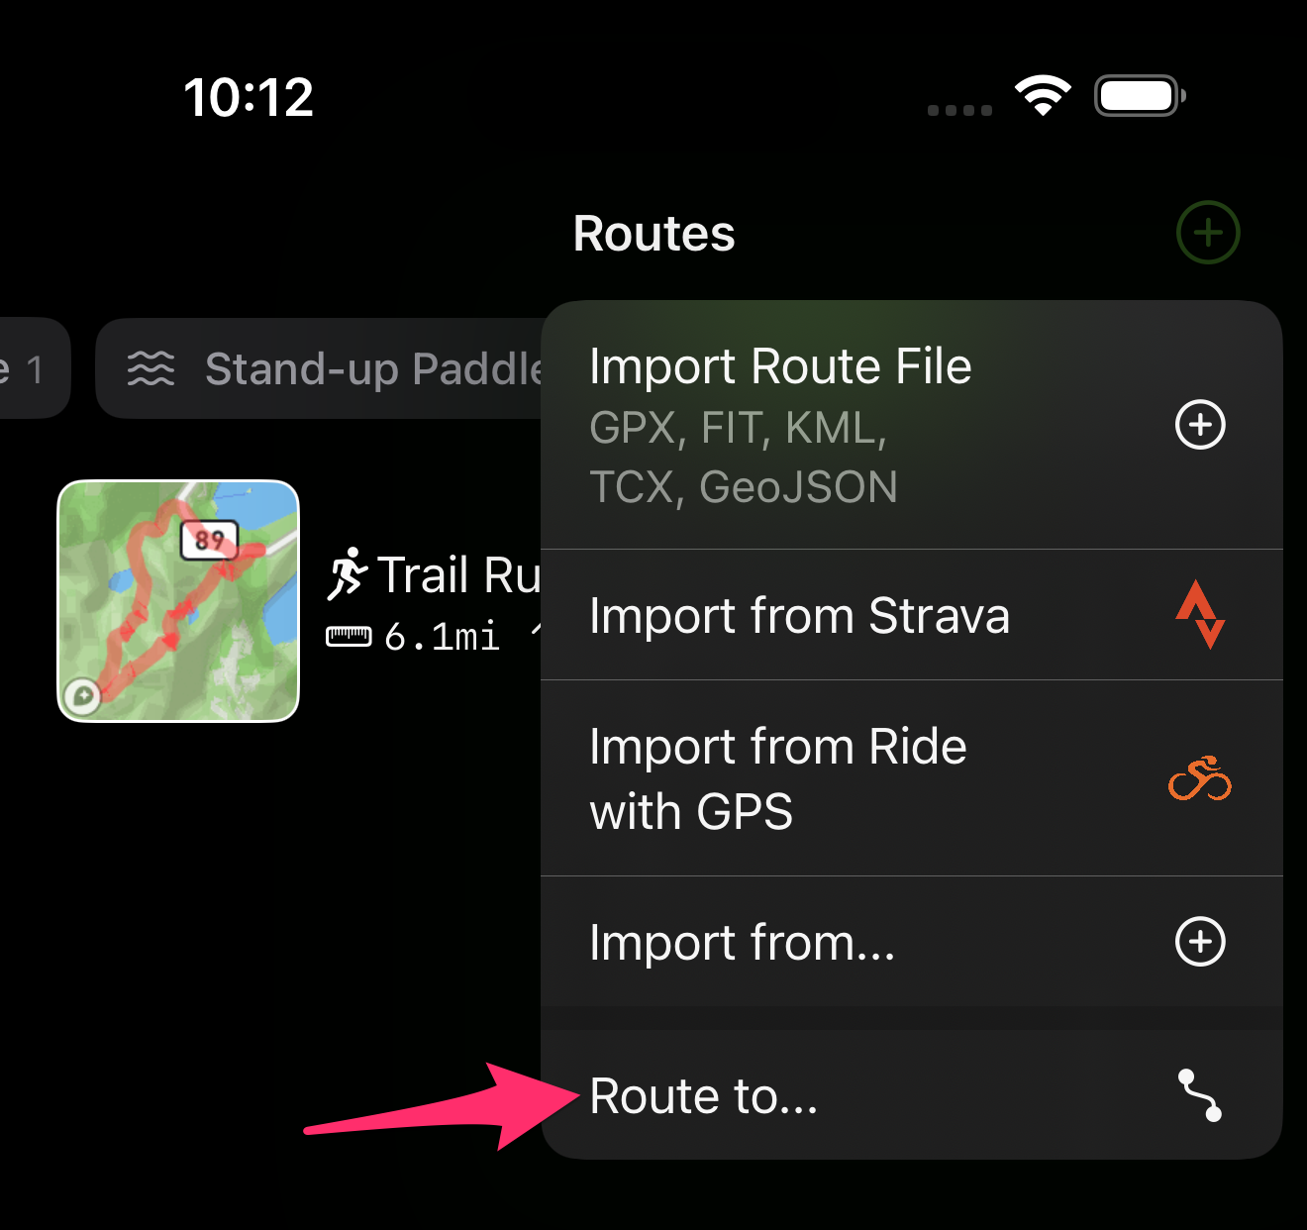Tap the battery indicator icon
This screenshot has height=1230, width=1307.
(x=1140, y=96)
